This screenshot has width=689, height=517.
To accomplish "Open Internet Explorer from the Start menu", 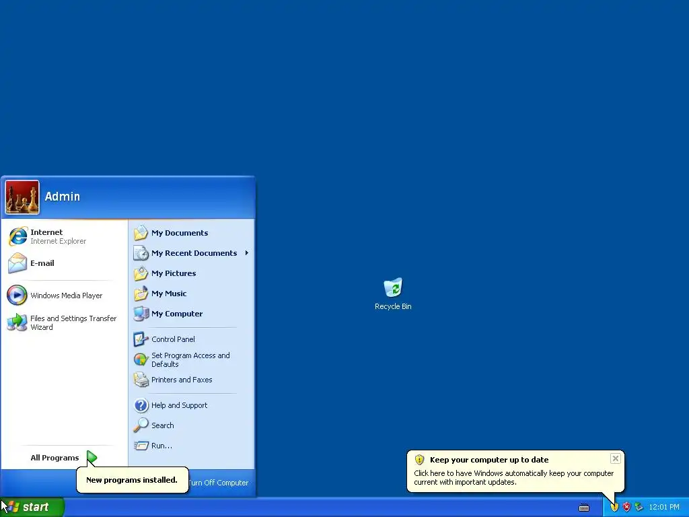I will pos(64,236).
